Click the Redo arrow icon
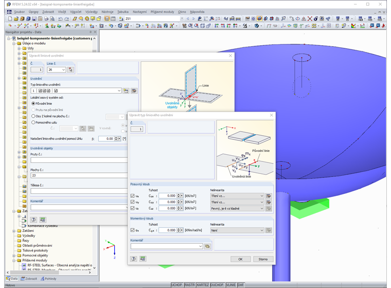This screenshot has width=391, height=288. point(66,19)
